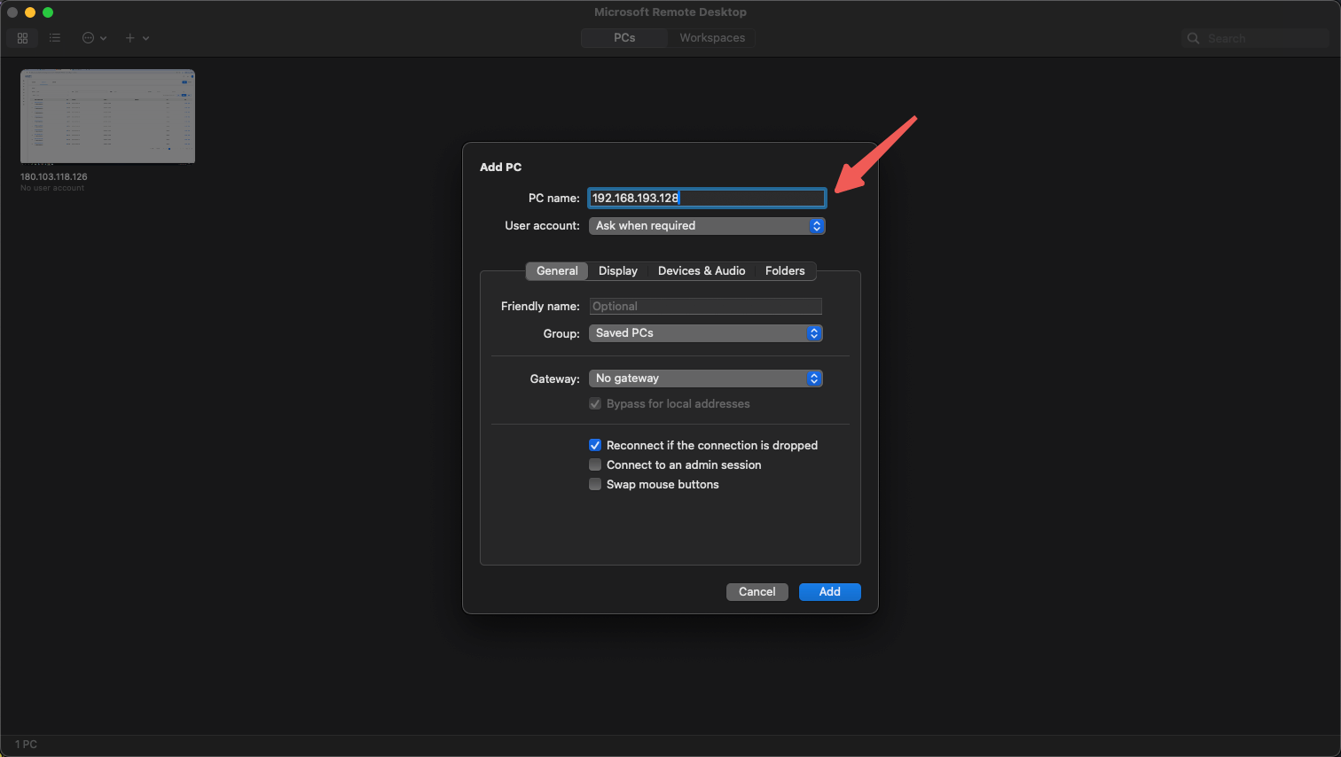Click the Cancel button
This screenshot has width=1341, height=757.
click(757, 592)
